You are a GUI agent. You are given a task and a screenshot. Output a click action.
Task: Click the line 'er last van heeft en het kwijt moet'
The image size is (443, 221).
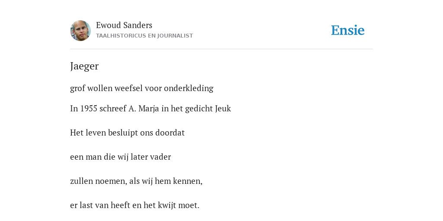pyautogui.click(x=135, y=205)
